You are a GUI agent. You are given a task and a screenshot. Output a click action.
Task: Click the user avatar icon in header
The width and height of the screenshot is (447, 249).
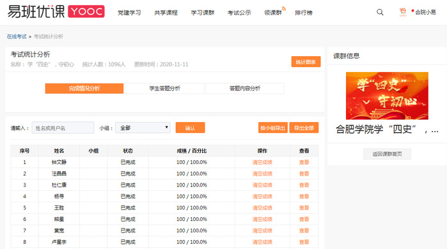(403, 12)
